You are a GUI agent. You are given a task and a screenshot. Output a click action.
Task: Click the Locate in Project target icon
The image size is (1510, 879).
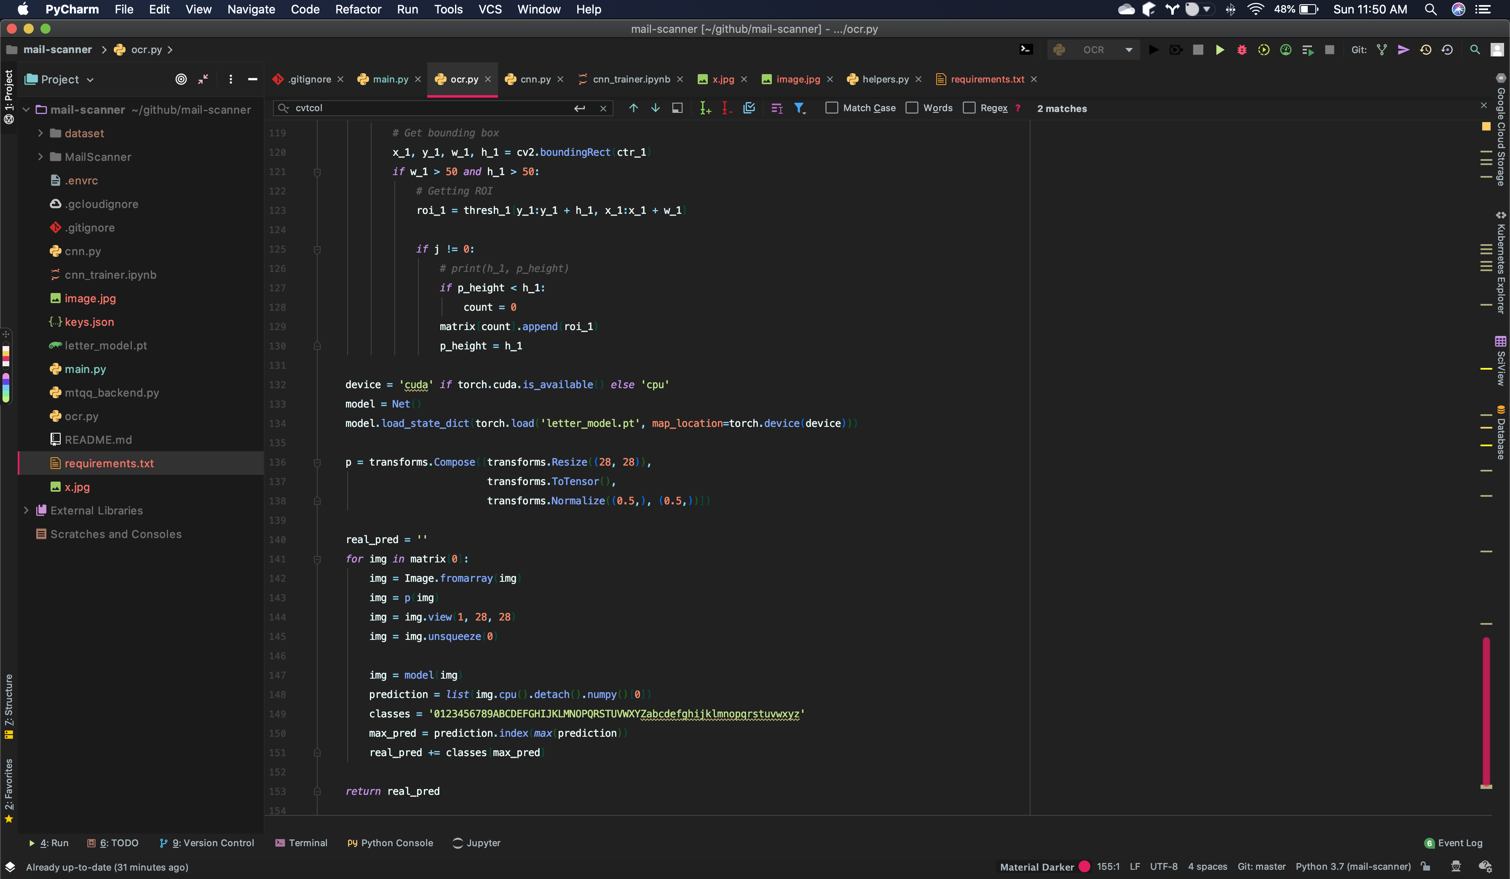pos(181,79)
